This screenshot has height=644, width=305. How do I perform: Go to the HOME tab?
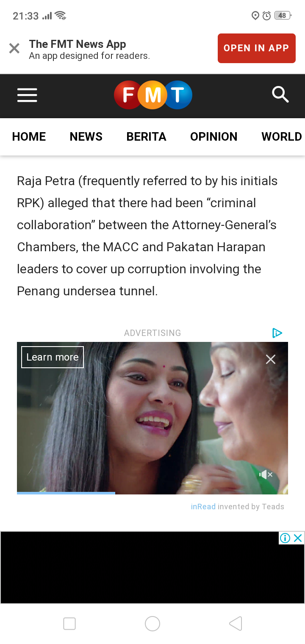click(29, 136)
